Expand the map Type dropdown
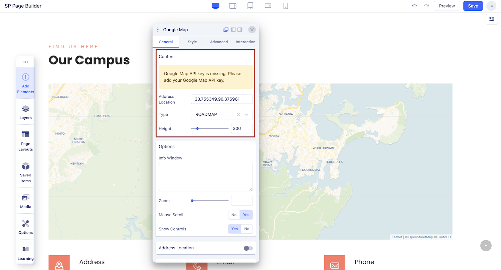This screenshot has width=501, height=270. (x=246, y=115)
